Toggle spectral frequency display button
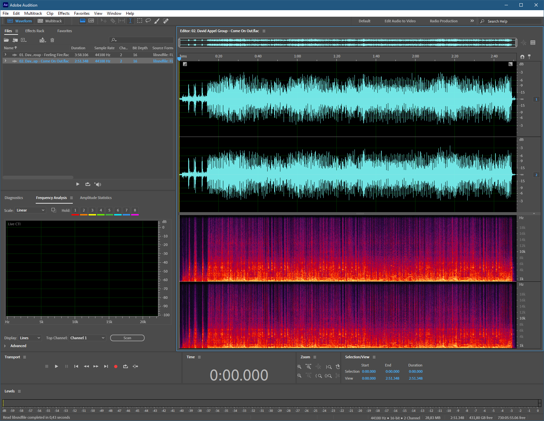The height and width of the screenshot is (421, 544). point(83,21)
